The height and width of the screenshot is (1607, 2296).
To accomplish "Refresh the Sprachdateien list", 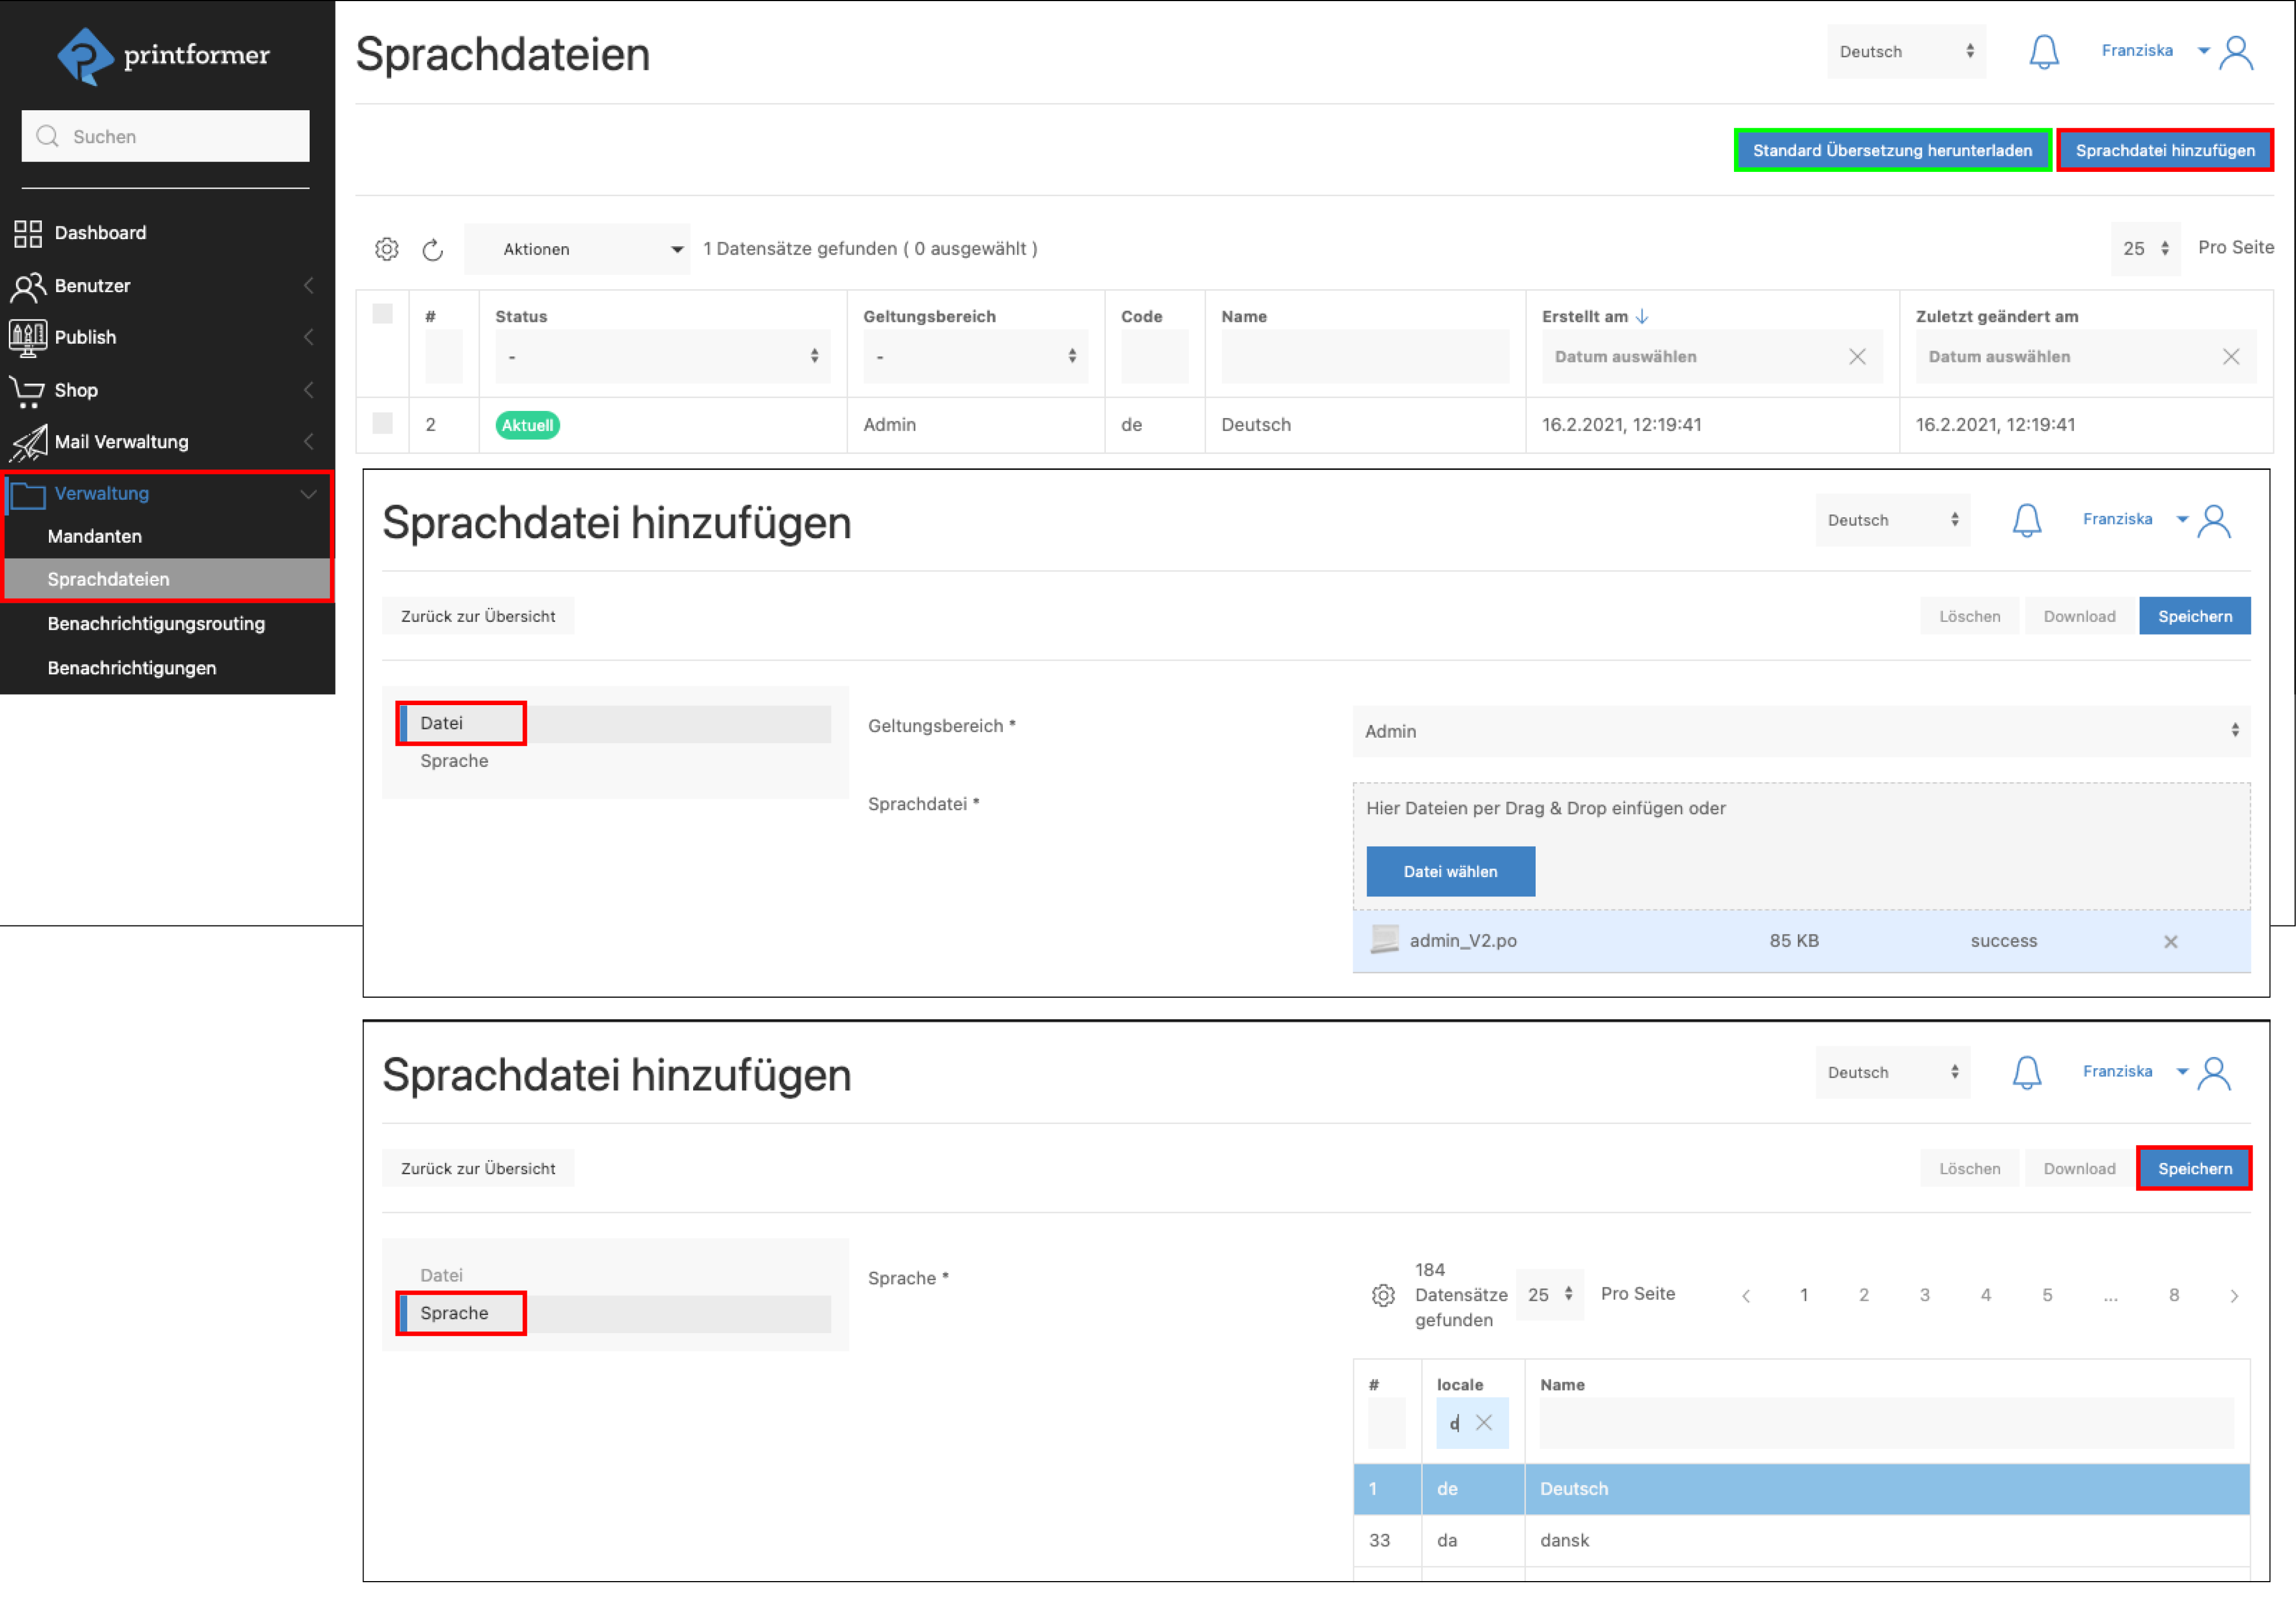I will [x=433, y=249].
